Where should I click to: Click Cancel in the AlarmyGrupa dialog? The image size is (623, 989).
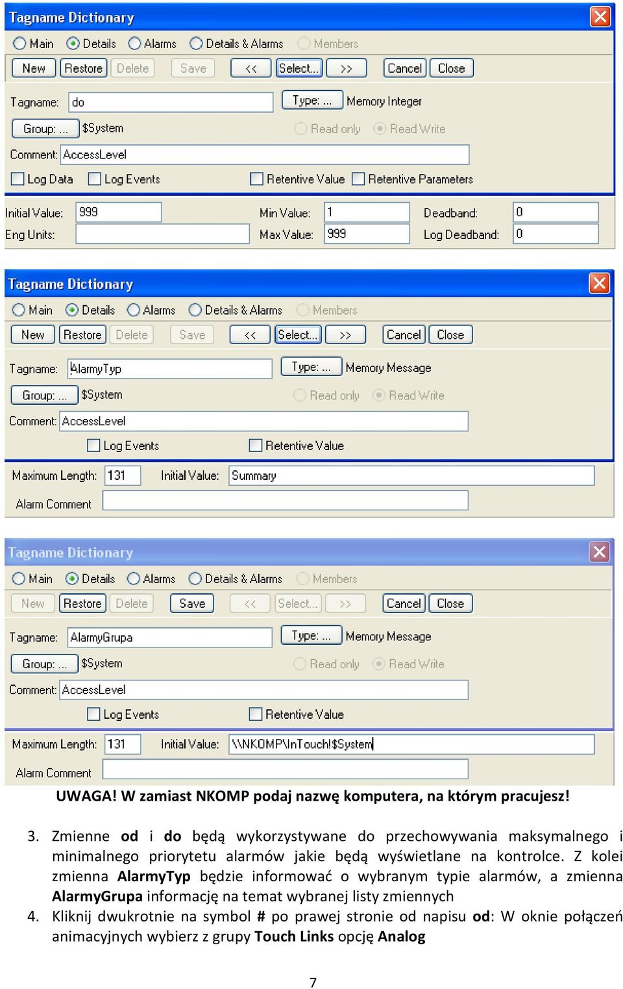pyautogui.click(x=404, y=603)
